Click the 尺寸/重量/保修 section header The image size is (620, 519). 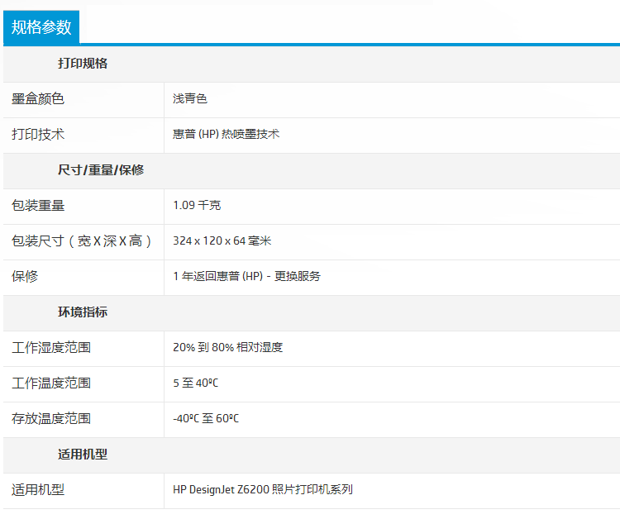click(x=101, y=170)
